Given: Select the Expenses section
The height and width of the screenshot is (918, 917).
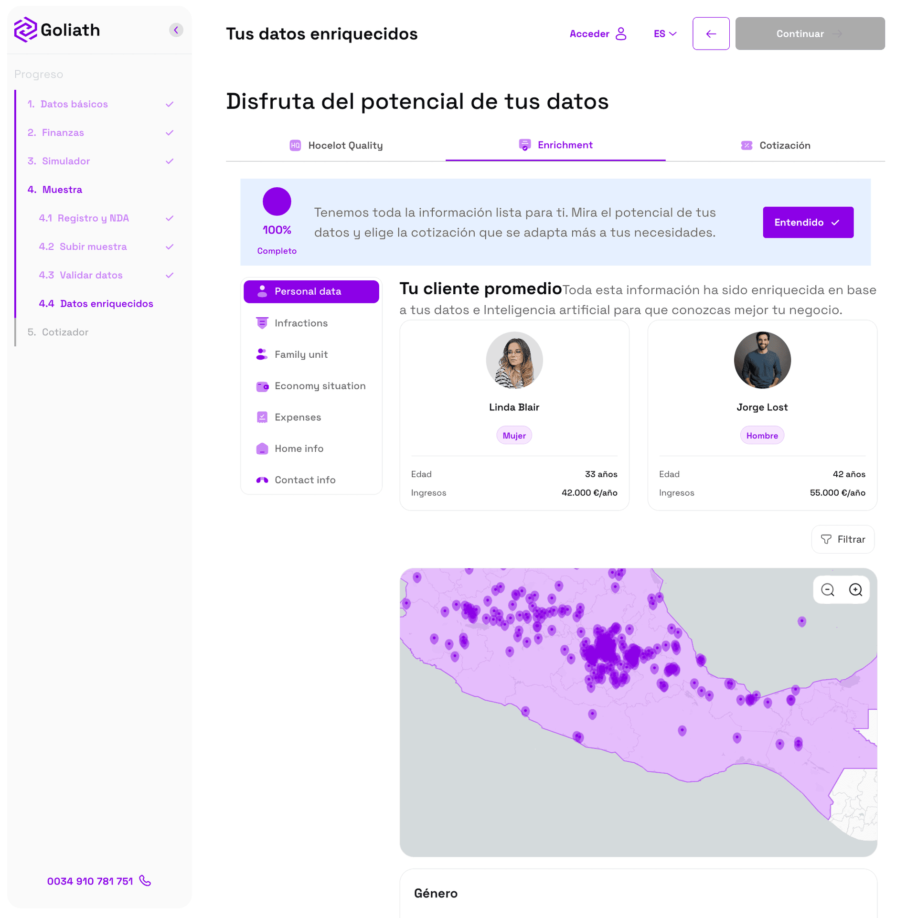Looking at the screenshot, I should (x=298, y=417).
